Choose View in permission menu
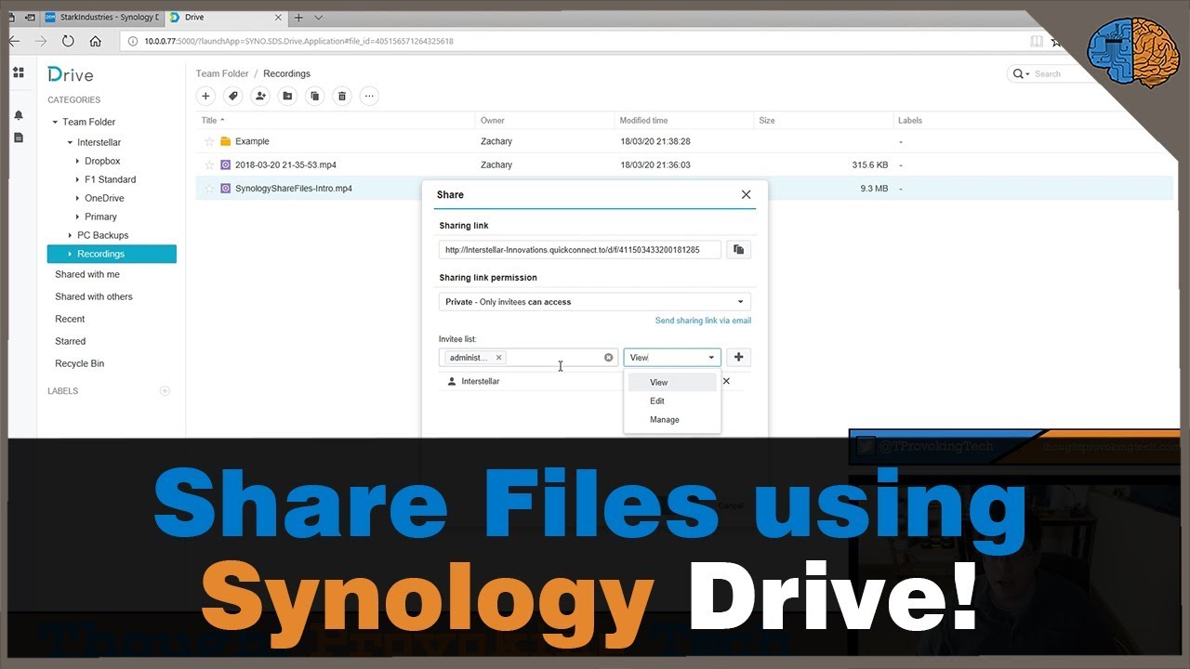Screen dimensions: 1190x669 (672, 382)
